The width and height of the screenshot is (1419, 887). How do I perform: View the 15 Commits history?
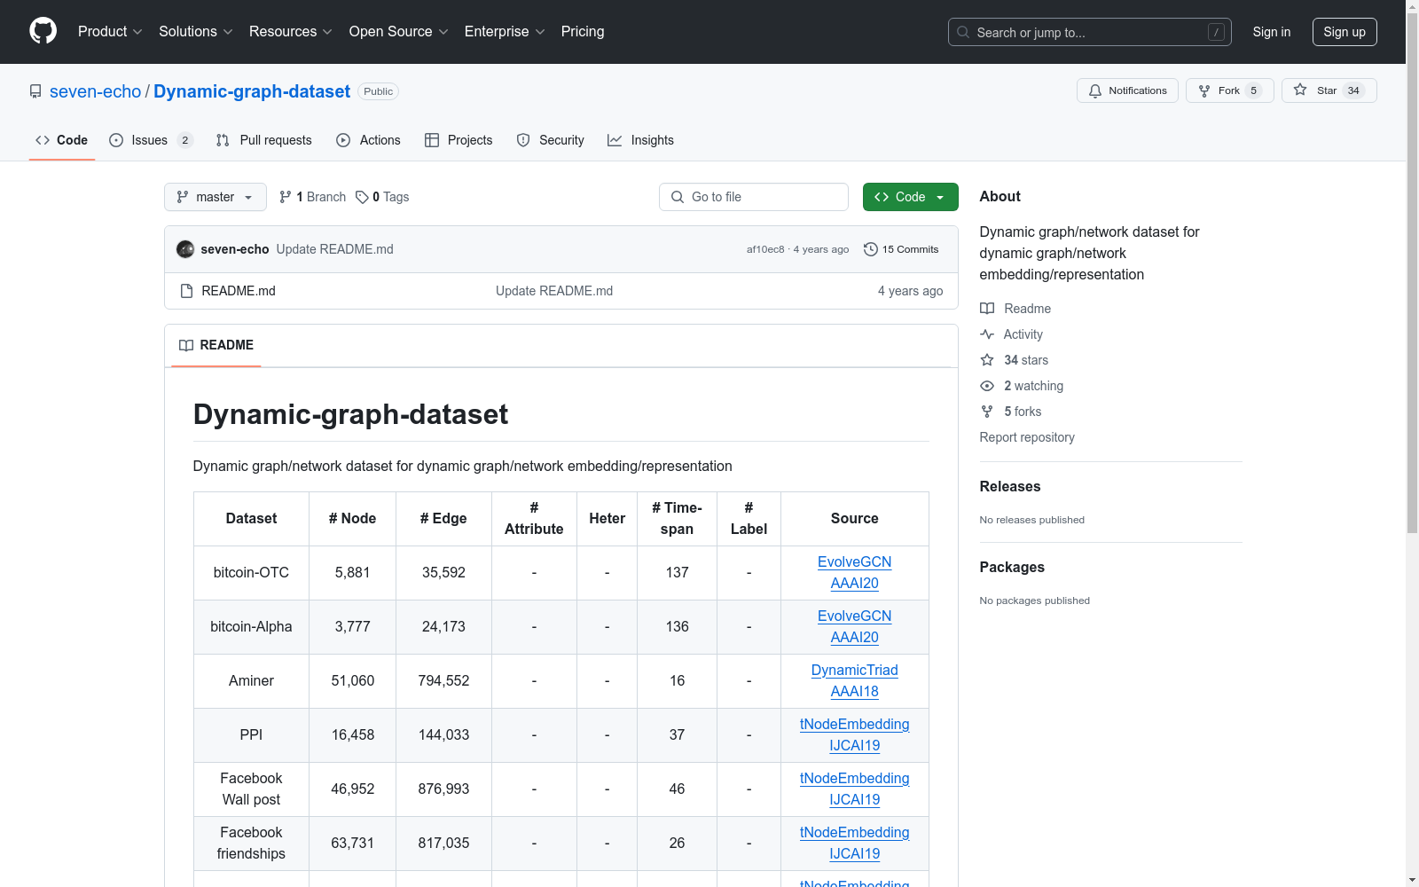pos(901,249)
